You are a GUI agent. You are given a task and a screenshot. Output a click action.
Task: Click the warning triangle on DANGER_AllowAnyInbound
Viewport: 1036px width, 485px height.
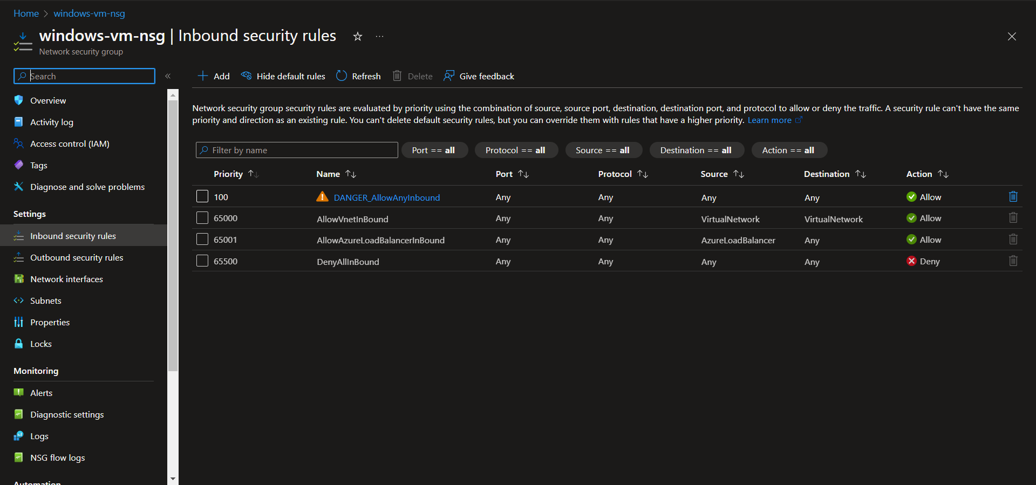coord(322,197)
